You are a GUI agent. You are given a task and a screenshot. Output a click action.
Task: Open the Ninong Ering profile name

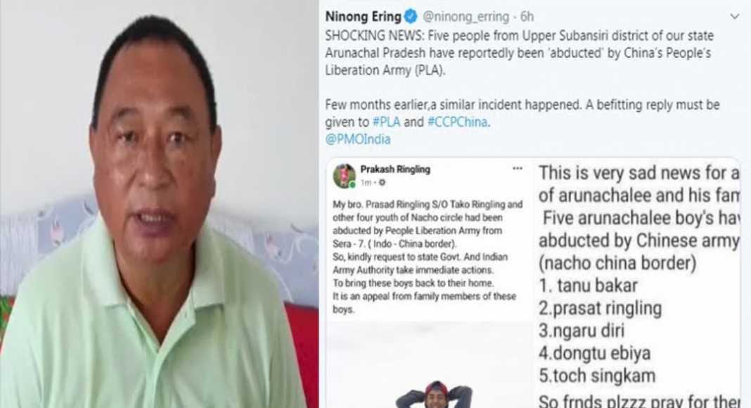(x=363, y=17)
